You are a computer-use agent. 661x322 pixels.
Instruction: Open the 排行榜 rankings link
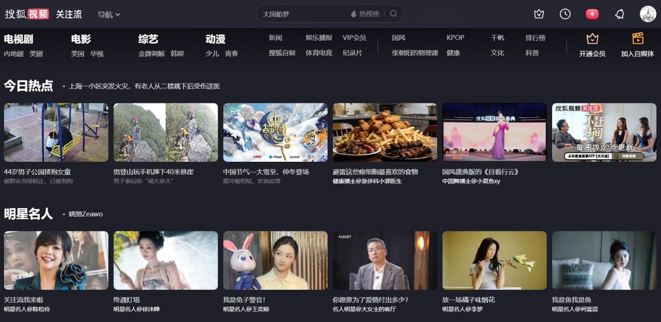pyautogui.click(x=535, y=38)
